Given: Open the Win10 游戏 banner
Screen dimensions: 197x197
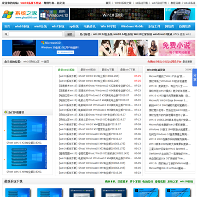Looking at the screenshot, I should [117, 14].
